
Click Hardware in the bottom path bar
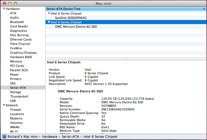click(50, 136)
